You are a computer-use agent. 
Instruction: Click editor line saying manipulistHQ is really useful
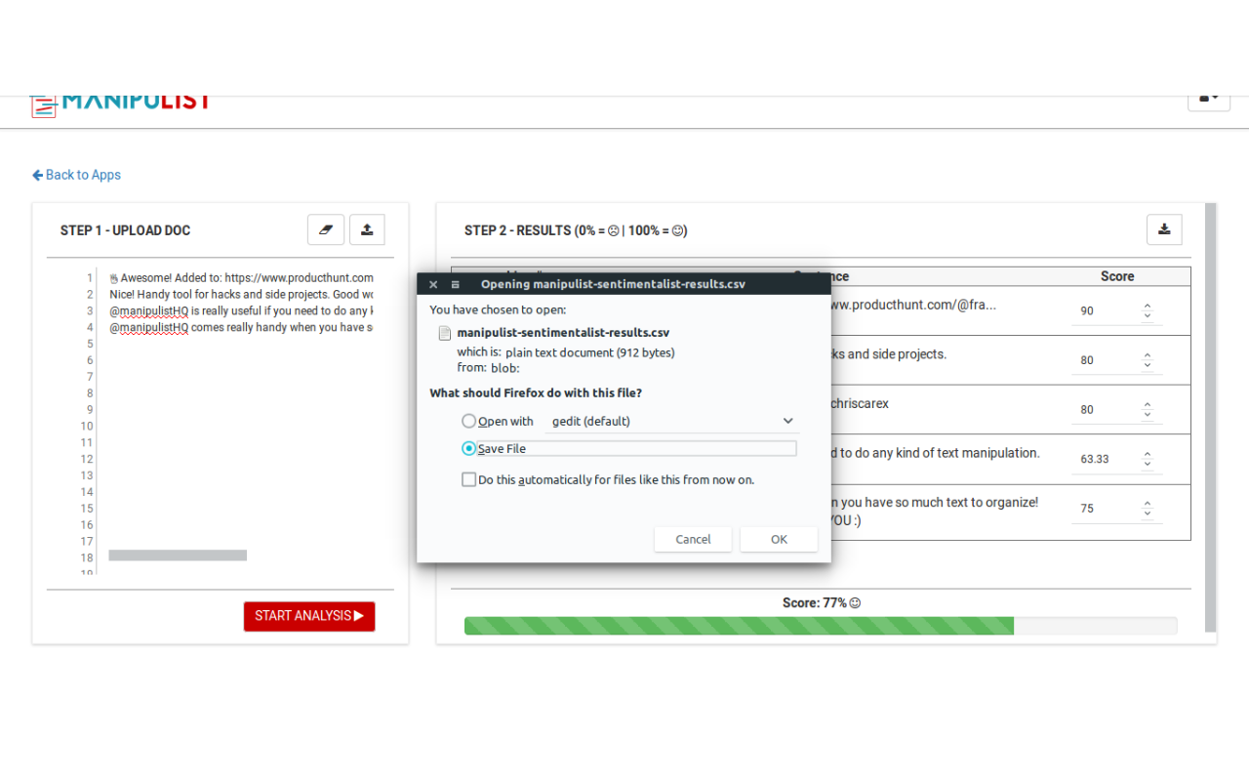click(x=241, y=311)
